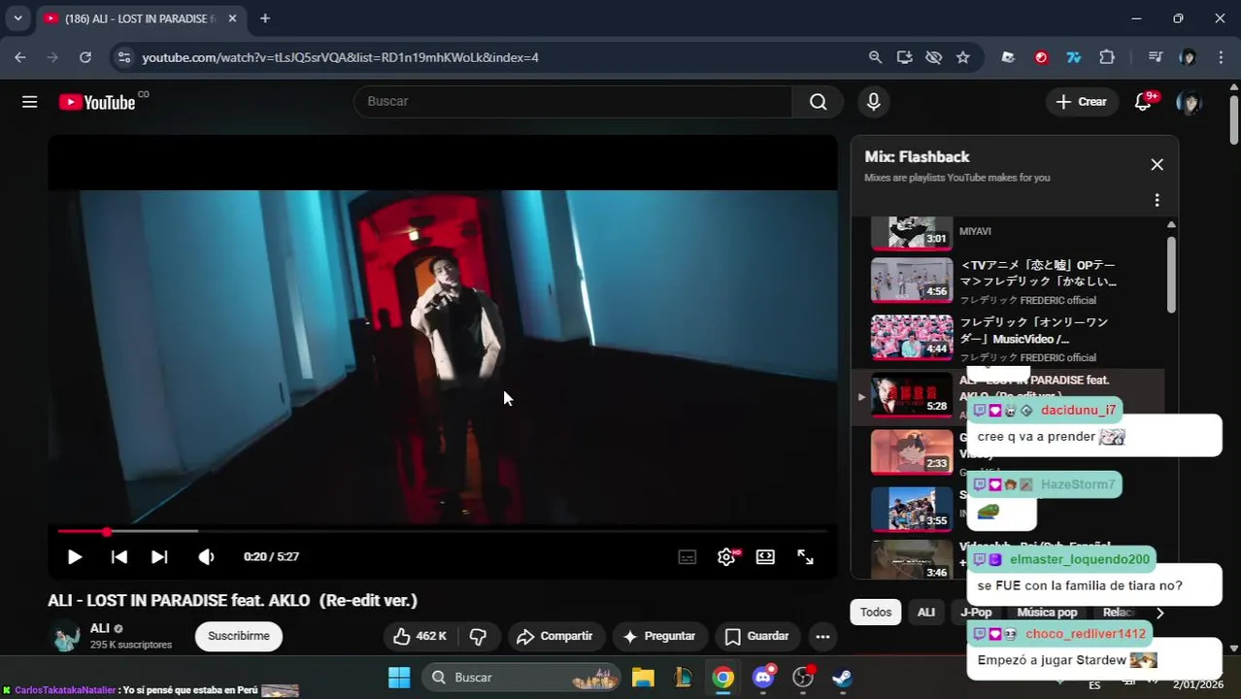Select the Música pop filter chip
Image resolution: width=1241 pixels, height=699 pixels.
(x=1047, y=613)
